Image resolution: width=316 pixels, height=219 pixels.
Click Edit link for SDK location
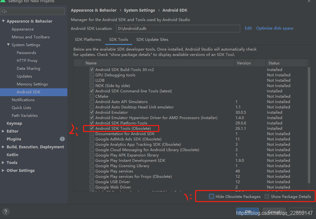point(248,28)
